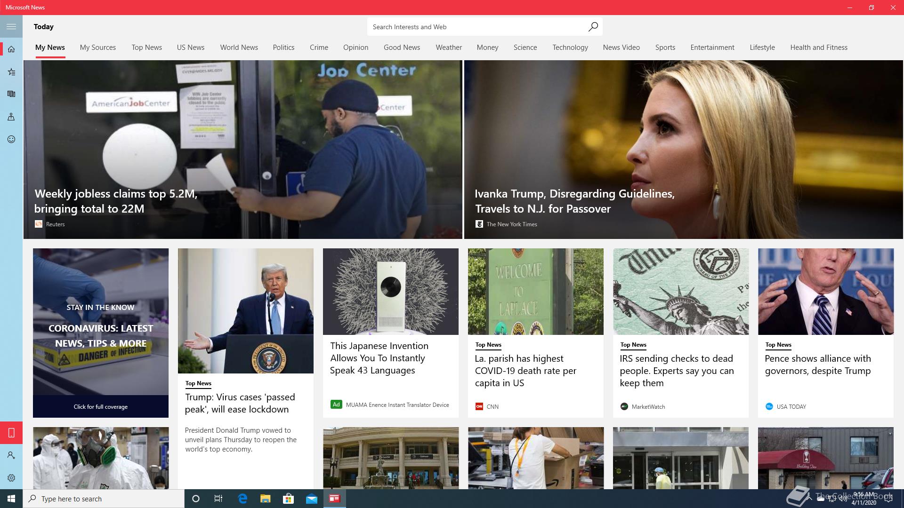Open the World News tab

[239, 48]
